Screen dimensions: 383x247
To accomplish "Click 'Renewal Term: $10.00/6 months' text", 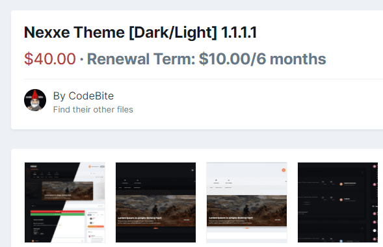I will tap(206, 58).
